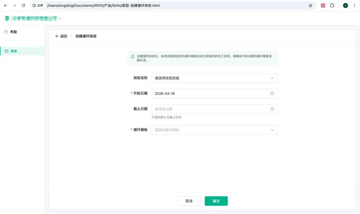Click the browser back arrow
Image resolution: width=360 pixels, height=214 pixels.
(5, 5)
